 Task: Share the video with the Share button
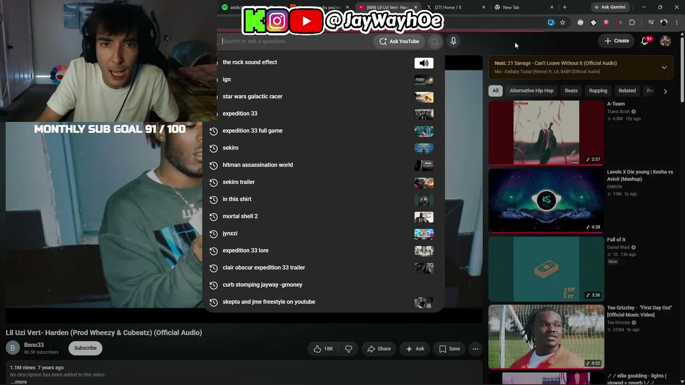pos(379,349)
